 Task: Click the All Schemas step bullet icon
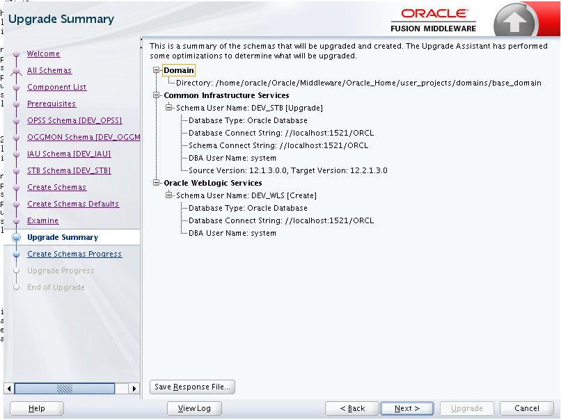pos(16,71)
